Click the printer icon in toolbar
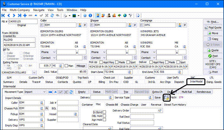This screenshot has width=224, height=130. (65, 15)
